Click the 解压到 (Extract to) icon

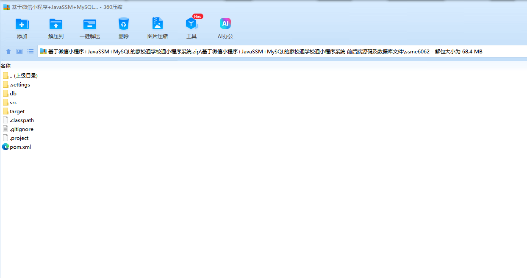pyautogui.click(x=56, y=24)
